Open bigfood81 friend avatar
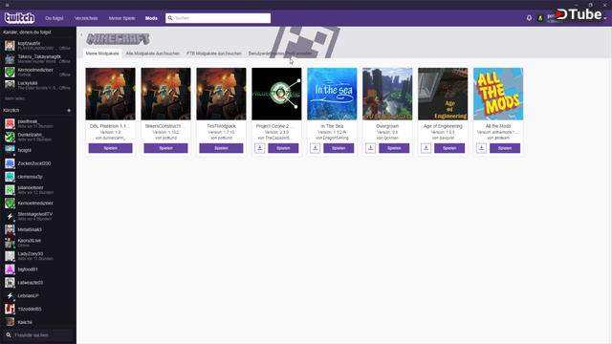 click(x=10, y=269)
